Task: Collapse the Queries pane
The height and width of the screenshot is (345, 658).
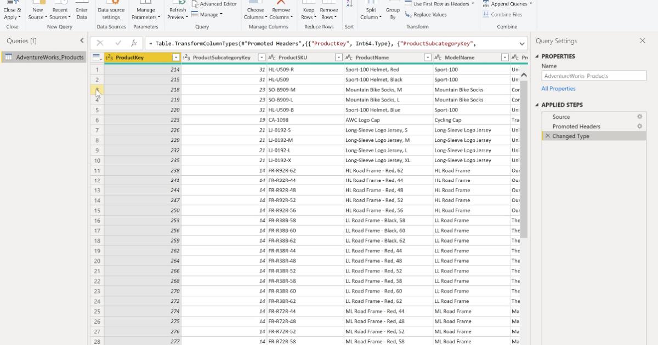Action: [82, 40]
